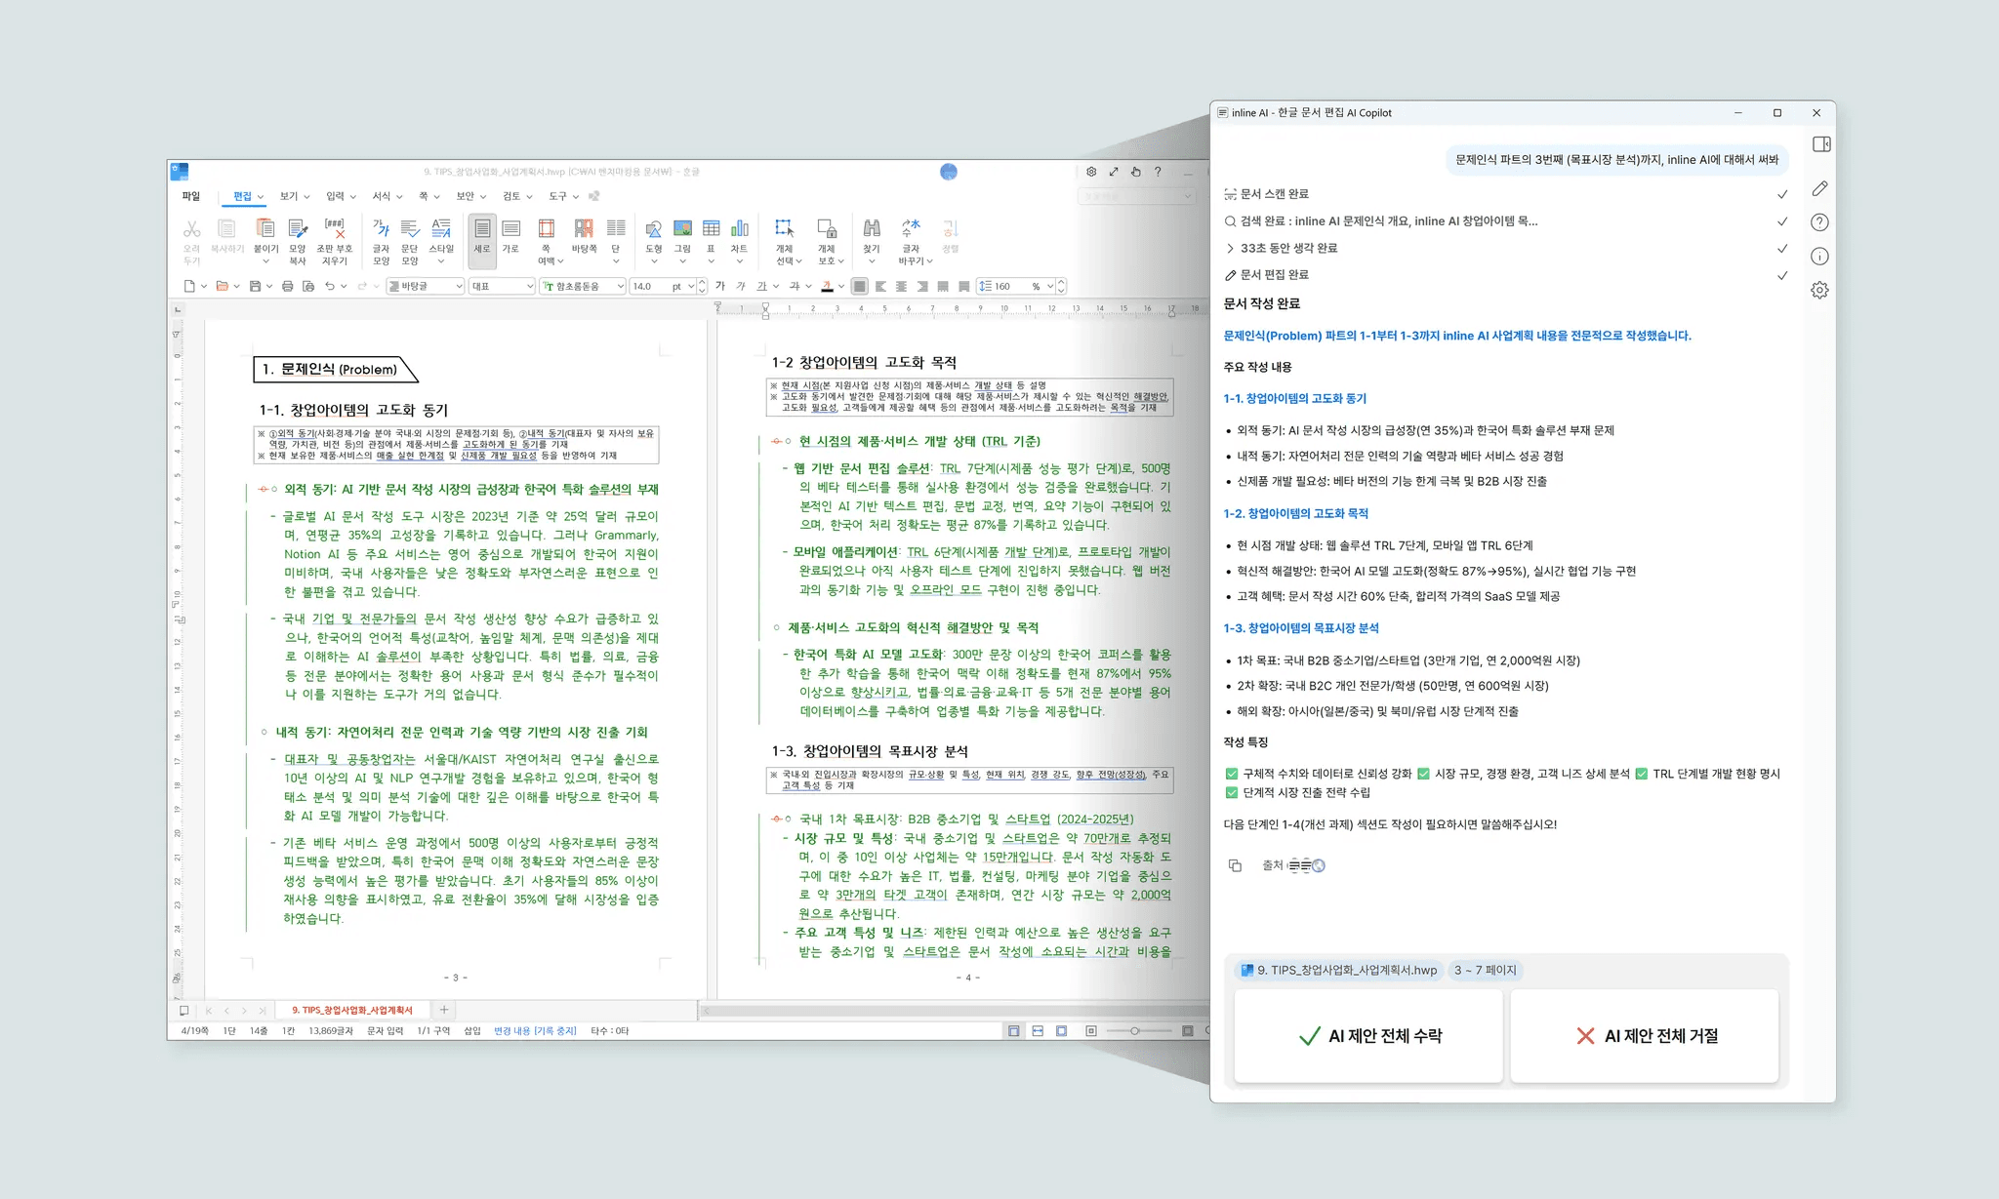
Task: Expand the 도형 shapes dropdown
Action: 654,261
